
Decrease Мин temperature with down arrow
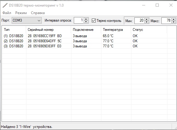pos(146,22)
